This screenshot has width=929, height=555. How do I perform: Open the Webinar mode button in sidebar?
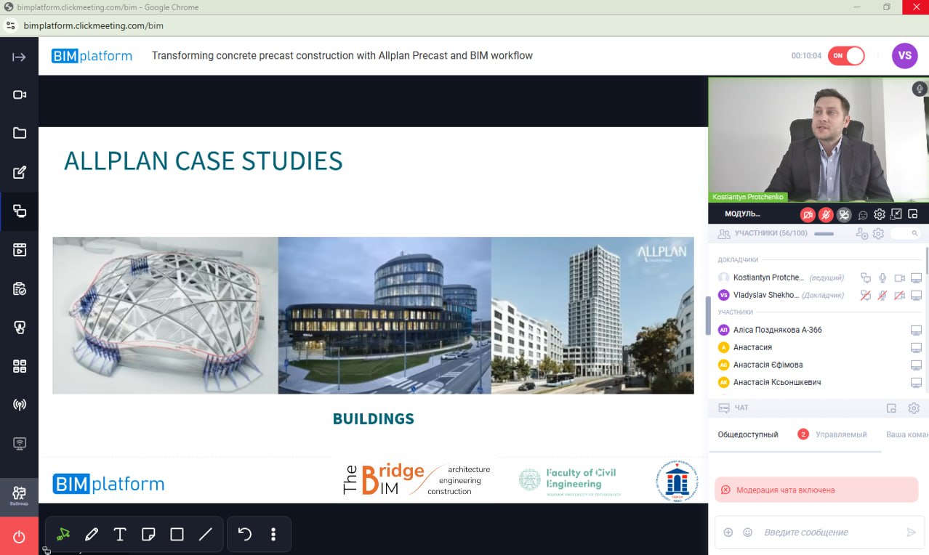pos(20,497)
